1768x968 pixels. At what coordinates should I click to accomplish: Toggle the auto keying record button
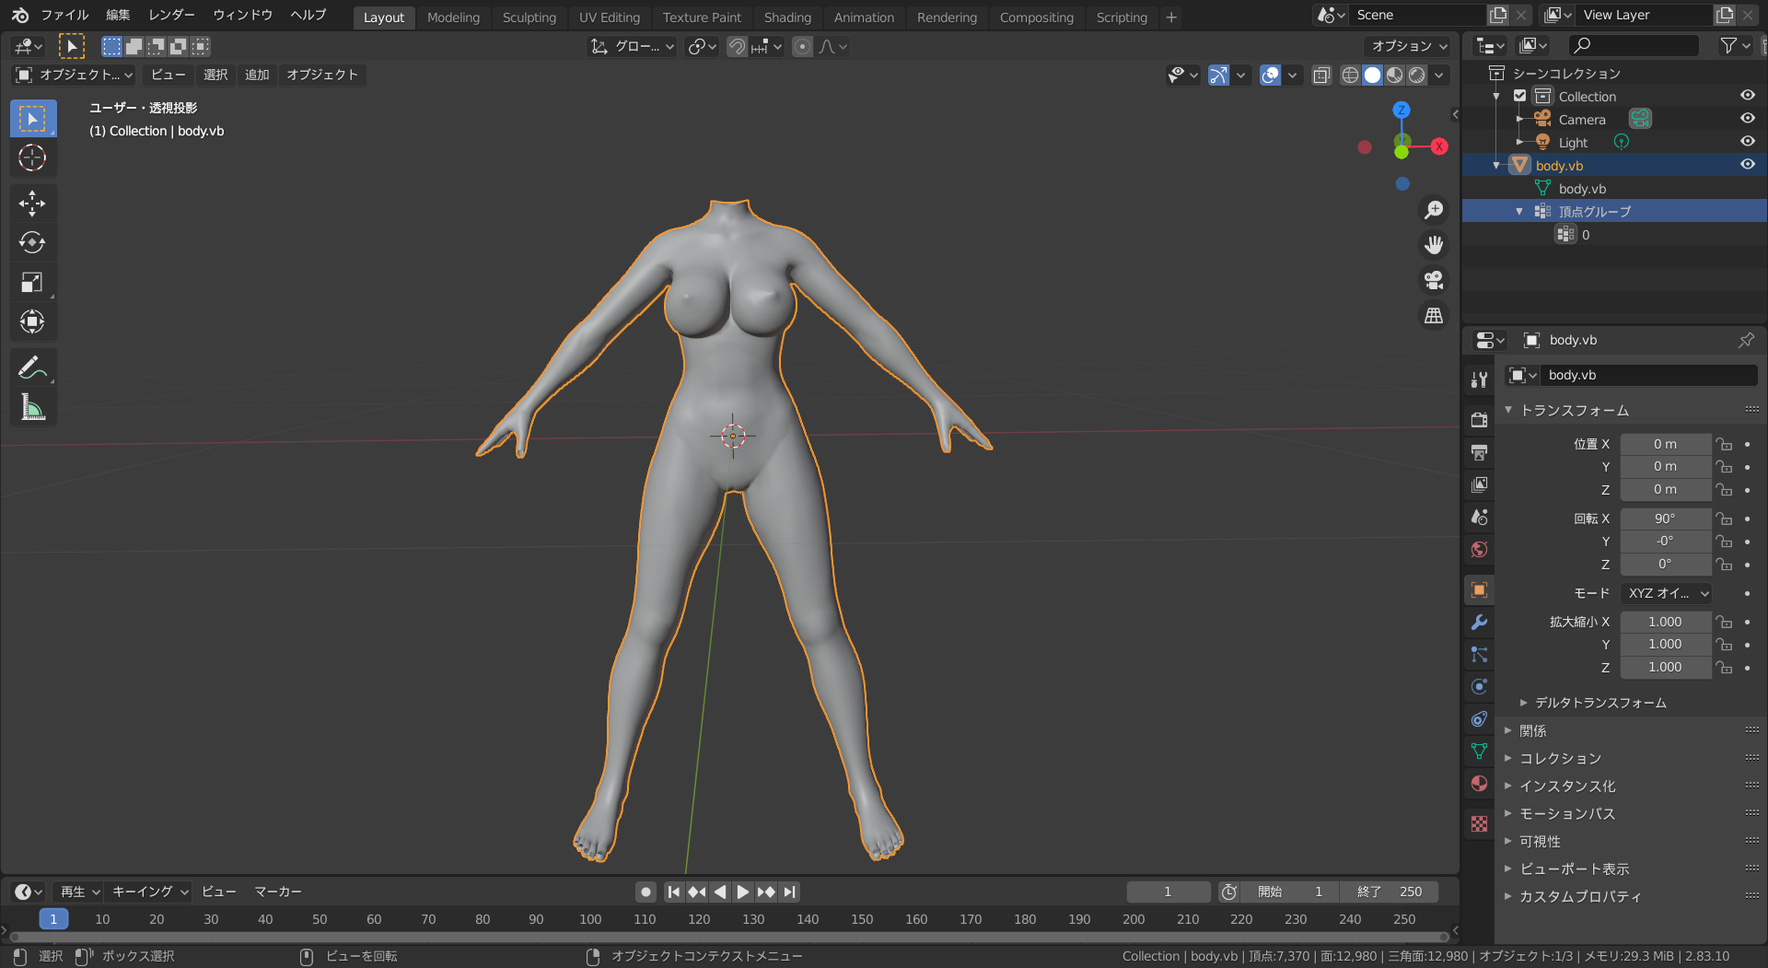(646, 892)
